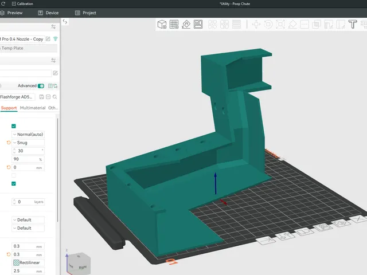This screenshot has width=367, height=275.
Task: Click the compare presets icon beside Advanced
Action: point(50,86)
